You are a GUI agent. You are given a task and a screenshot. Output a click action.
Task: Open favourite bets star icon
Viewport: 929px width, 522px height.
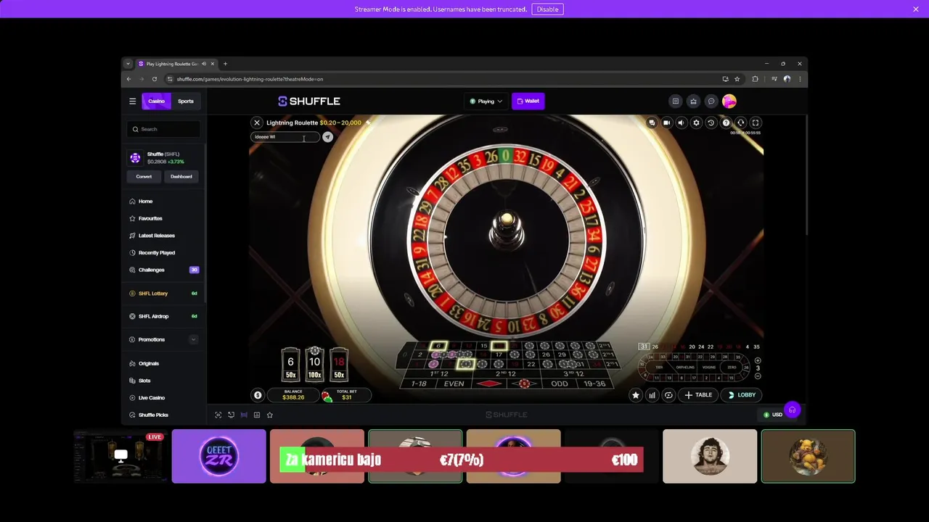tap(636, 395)
